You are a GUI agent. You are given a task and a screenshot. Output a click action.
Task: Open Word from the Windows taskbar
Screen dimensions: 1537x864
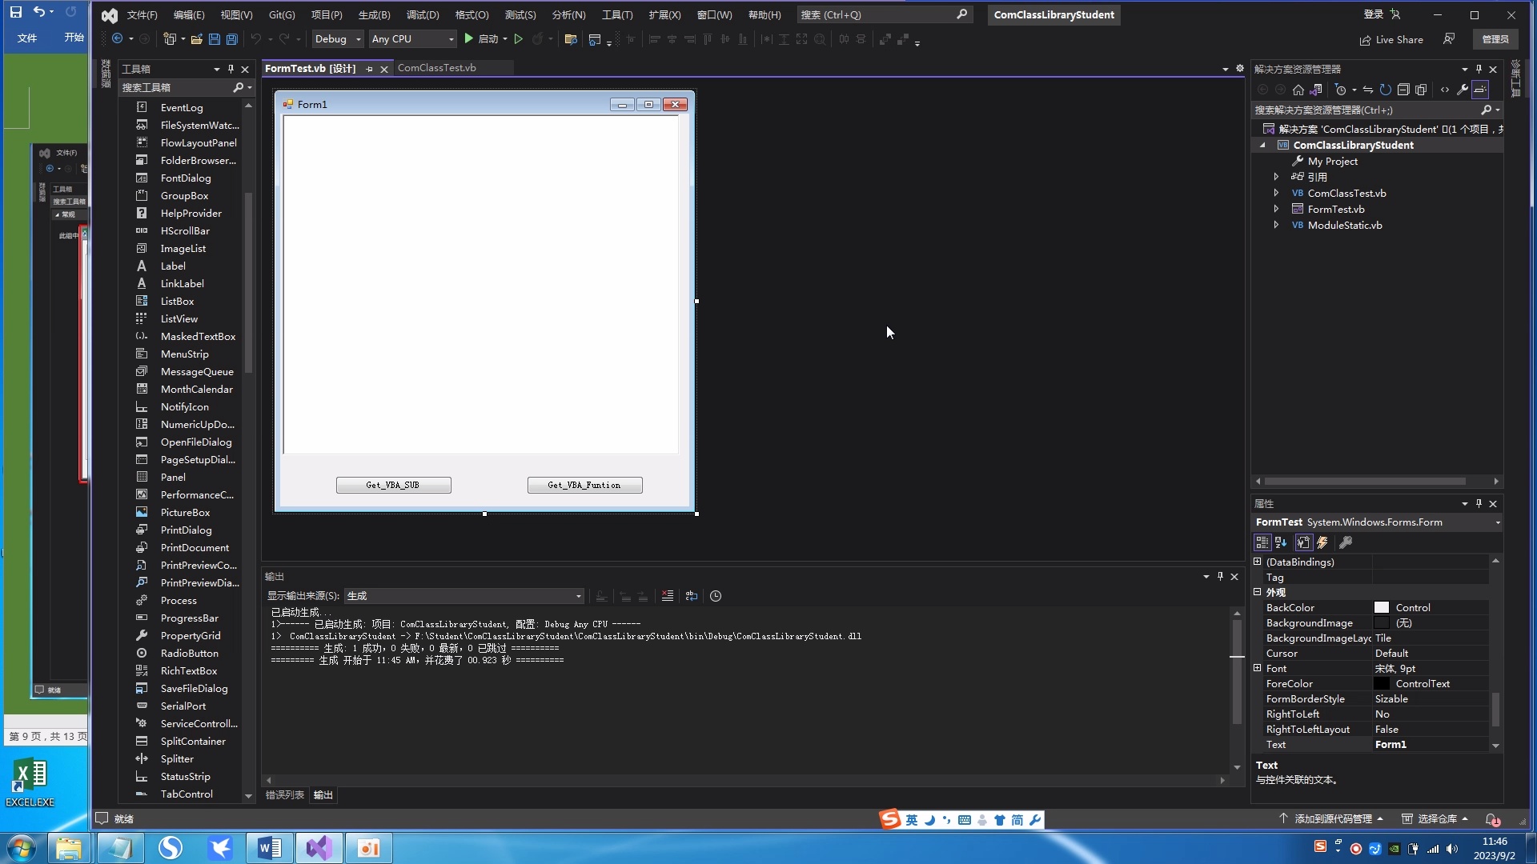[270, 847]
